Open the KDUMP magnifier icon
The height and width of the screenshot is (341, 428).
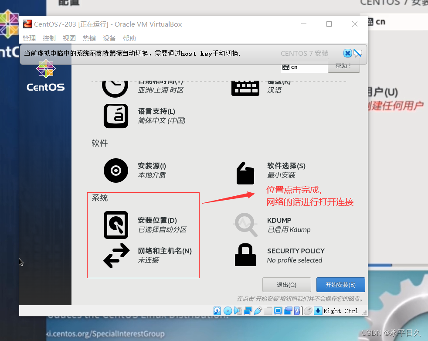(245, 225)
